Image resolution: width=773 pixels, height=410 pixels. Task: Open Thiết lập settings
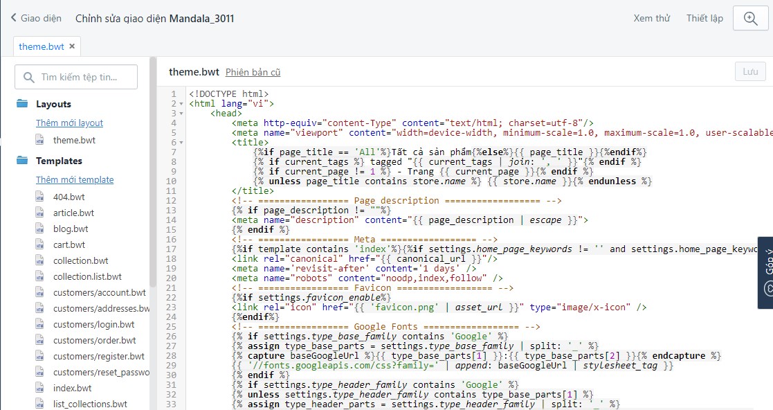coord(704,19)
